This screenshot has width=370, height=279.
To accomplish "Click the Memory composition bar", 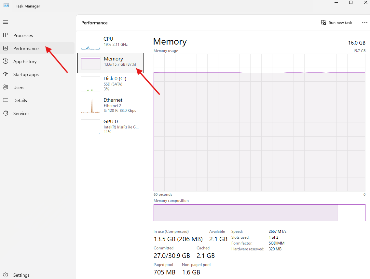I will (259, 212).
